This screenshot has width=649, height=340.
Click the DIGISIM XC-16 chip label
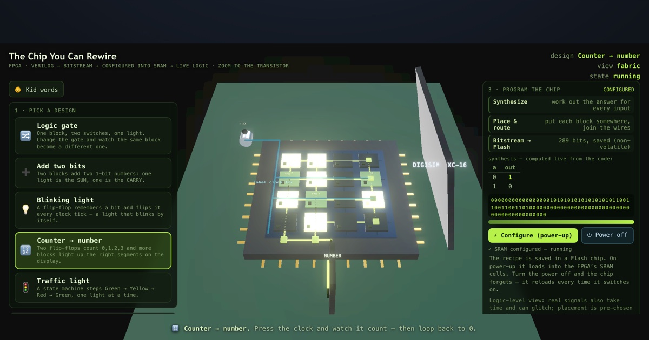pyautogui.click(x=439, y=165)
